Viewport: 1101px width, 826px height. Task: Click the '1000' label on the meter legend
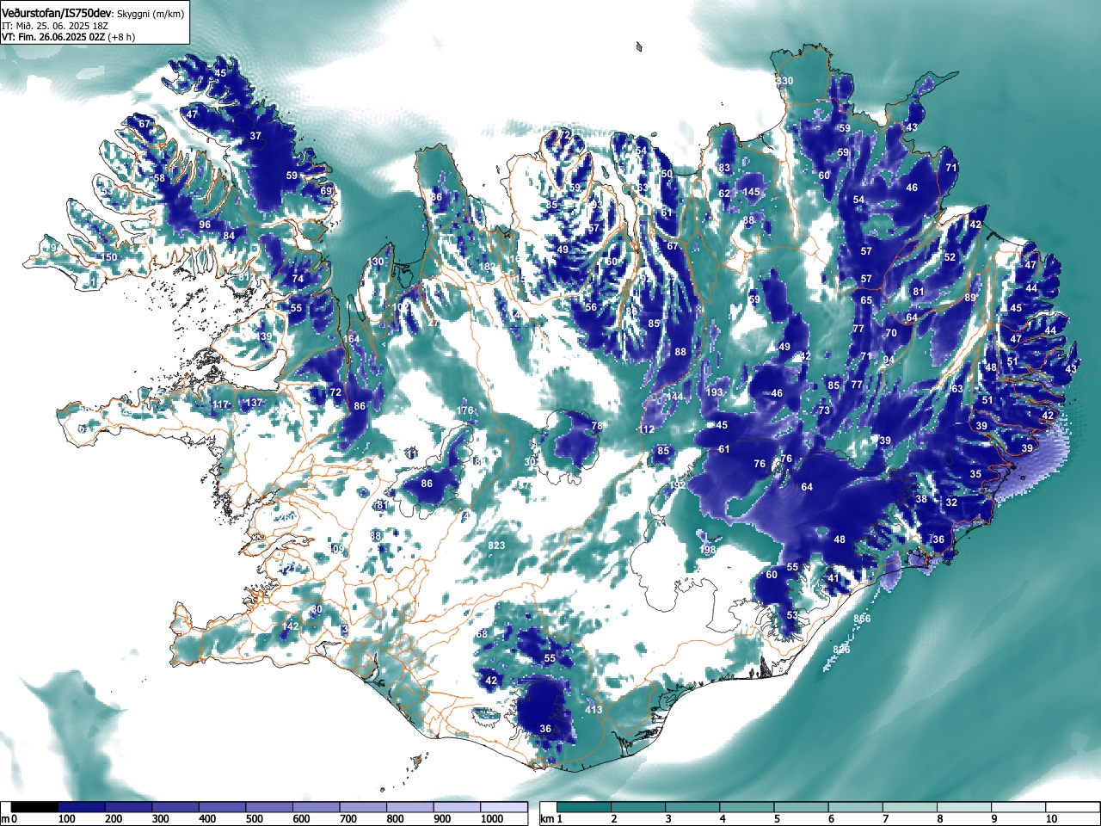click(x=492, y=819)
